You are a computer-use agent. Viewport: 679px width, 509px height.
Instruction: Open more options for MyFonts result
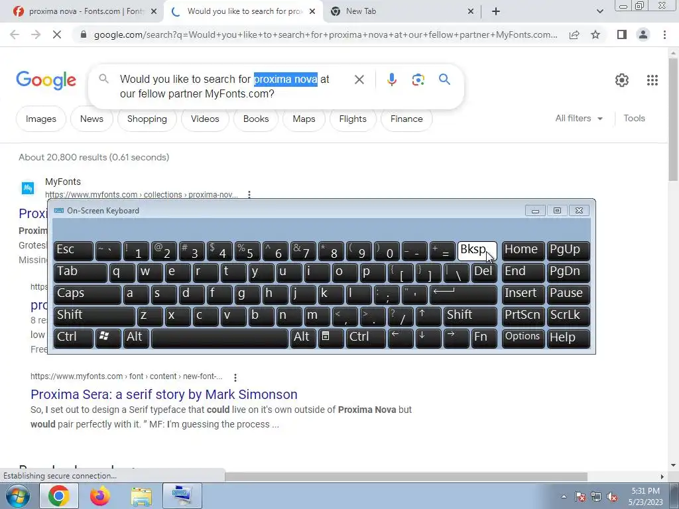[249, 195]
